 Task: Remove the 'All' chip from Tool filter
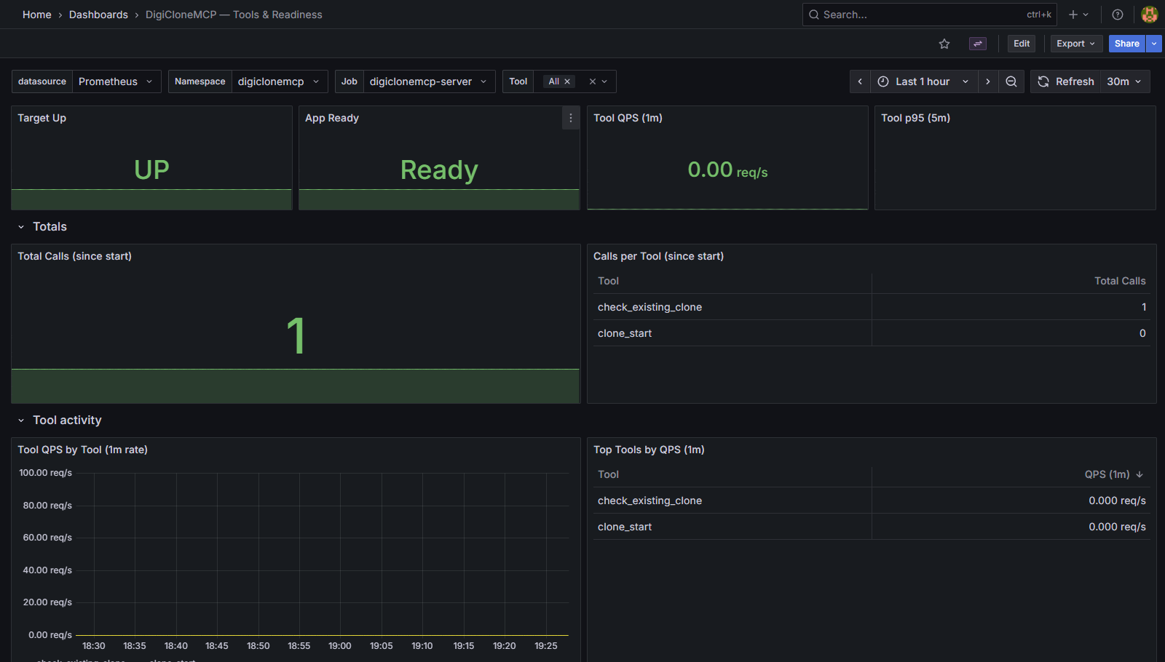(x=567, y=81)
